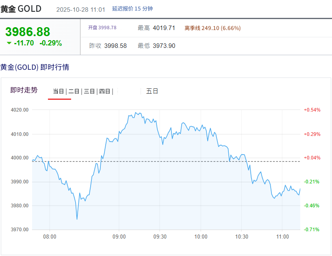This screenshot has width=332, height=256.
Task: Click the 09:30 time axis label
Action: (x=160, y=237)
